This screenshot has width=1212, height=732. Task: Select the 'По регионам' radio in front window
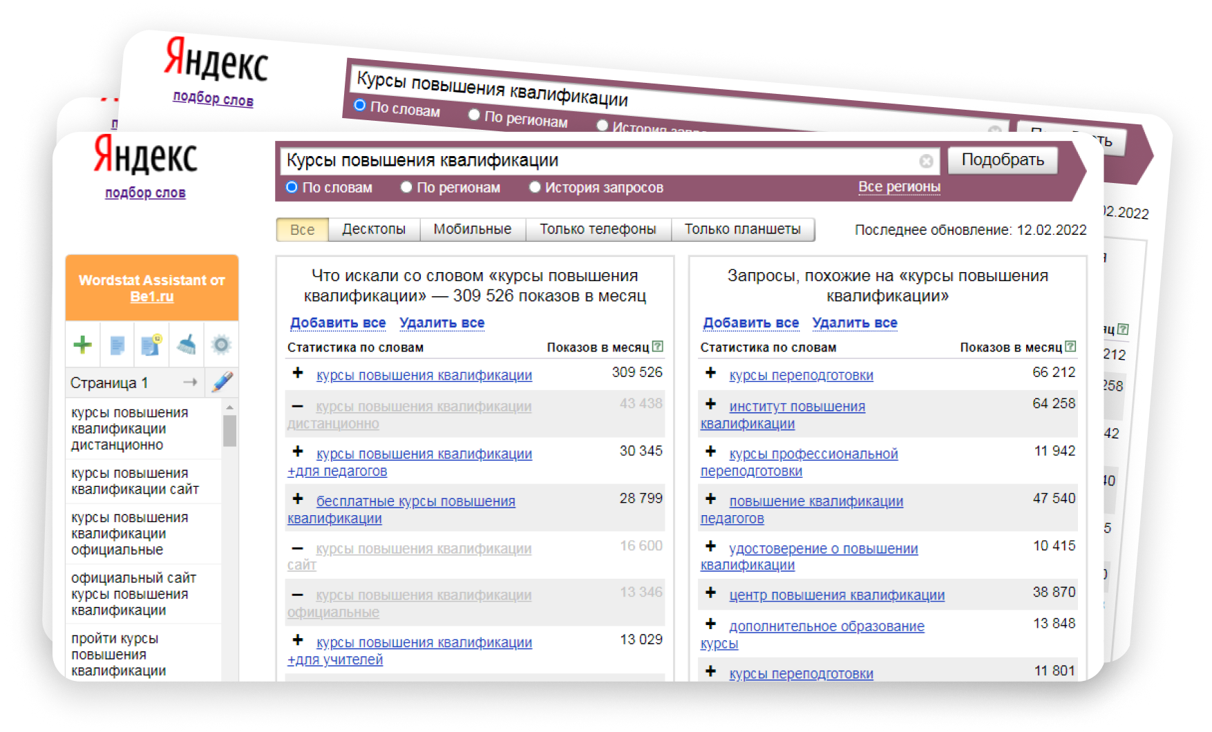point(406,187)
